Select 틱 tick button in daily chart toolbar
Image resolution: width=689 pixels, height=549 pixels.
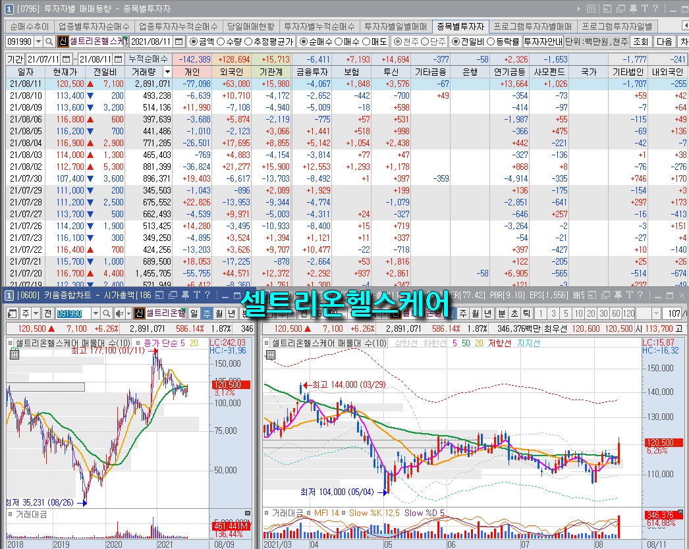coord(526,313)
